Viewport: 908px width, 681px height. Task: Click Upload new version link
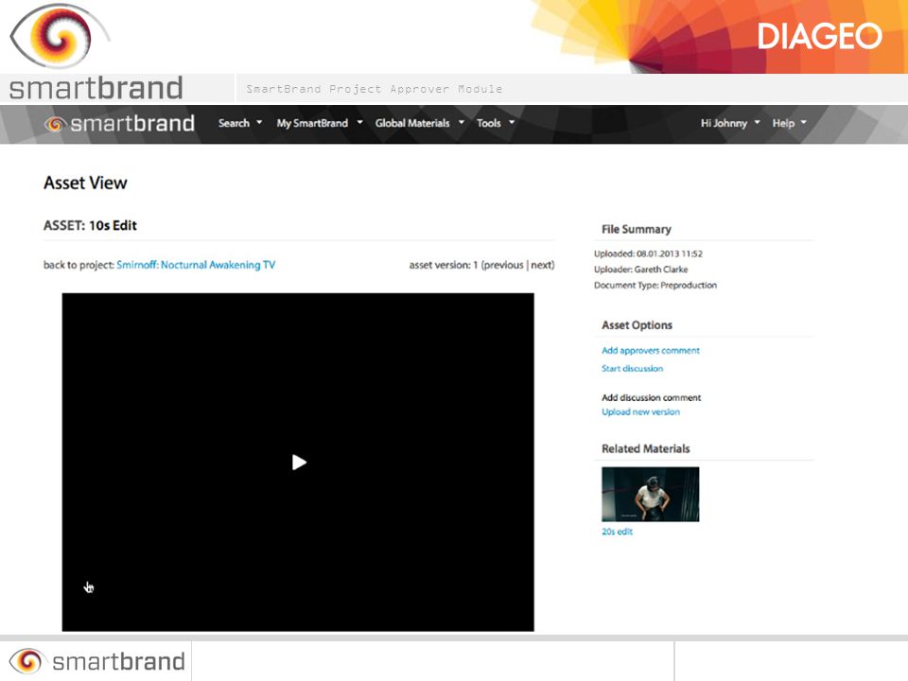pyautogui.click(x=640, y=411)
